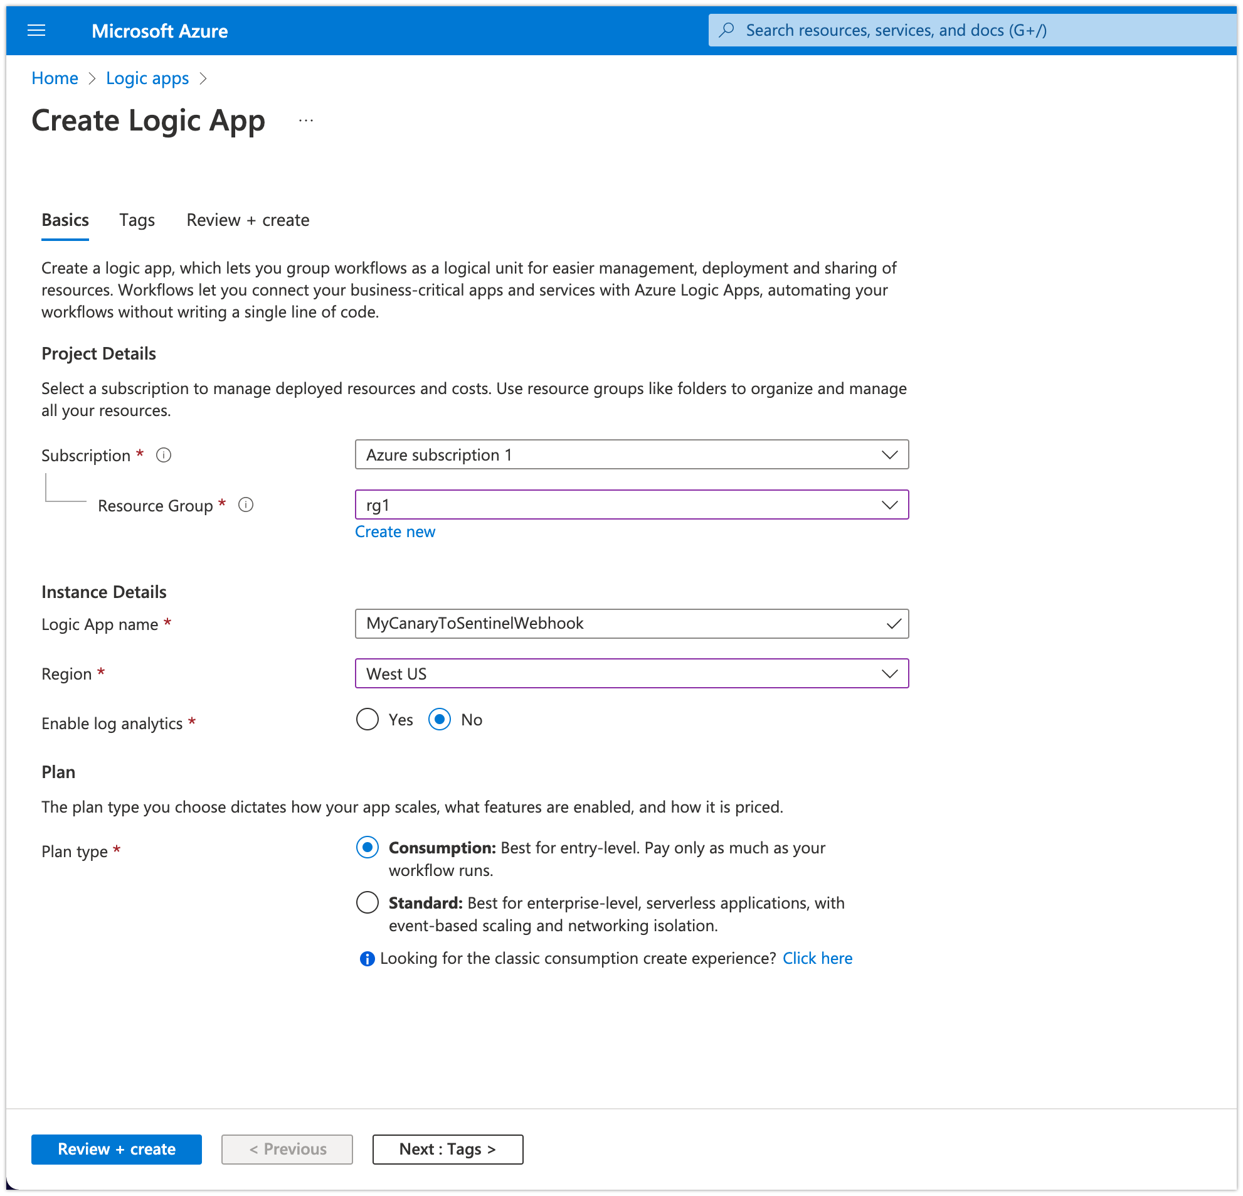
Task: Click the Next : Tags button
Action: point(448,1150)
